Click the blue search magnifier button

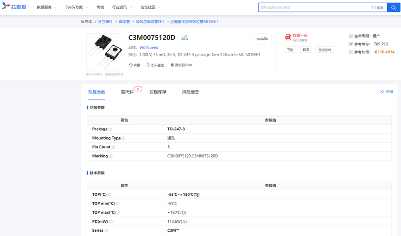point(393,8)
